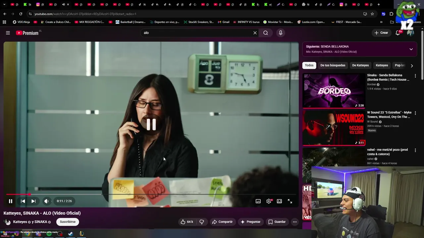Viewport: 424px width, 238px height.
Task: Share the video via Compartir
Action: coord(222,222)
